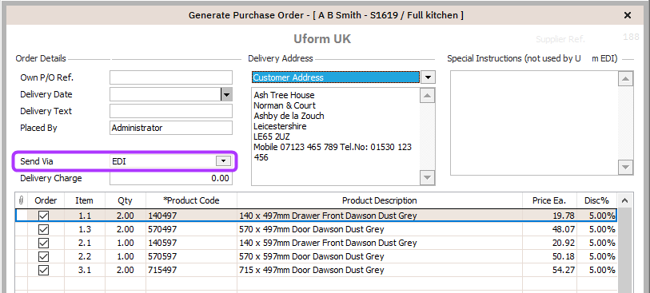Click the Price Ea. column header
Image resolution: width=650 pixels, height=293 pixels.
549,200
